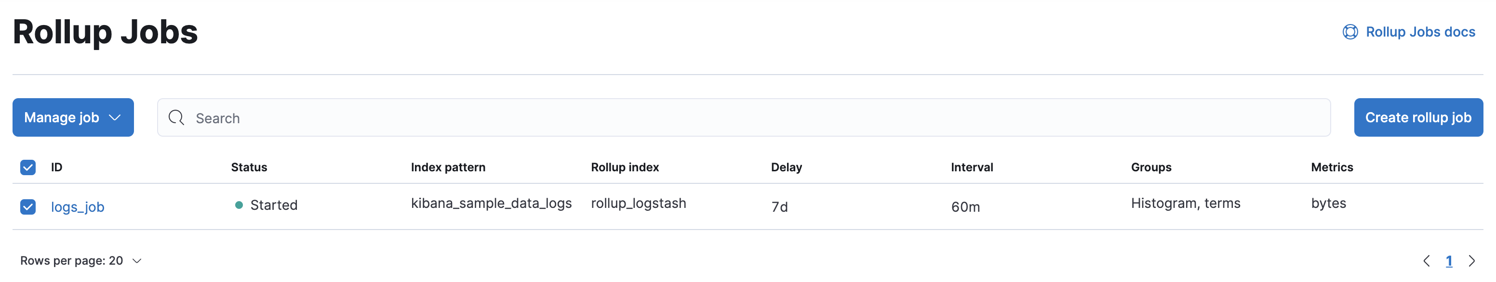
Task: Expand the Manage job menu options
Action: click(73, 118)
